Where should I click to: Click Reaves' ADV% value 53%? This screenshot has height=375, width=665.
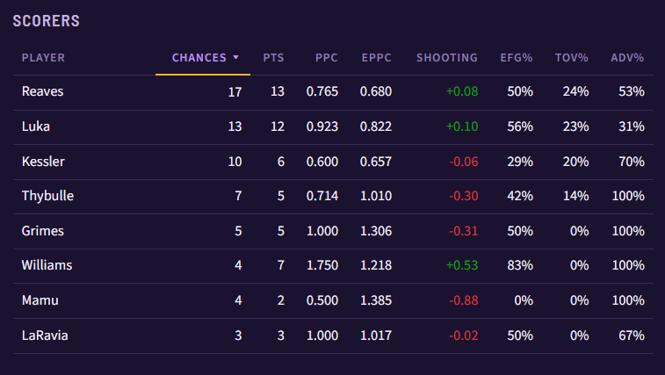tap(632, 91)
